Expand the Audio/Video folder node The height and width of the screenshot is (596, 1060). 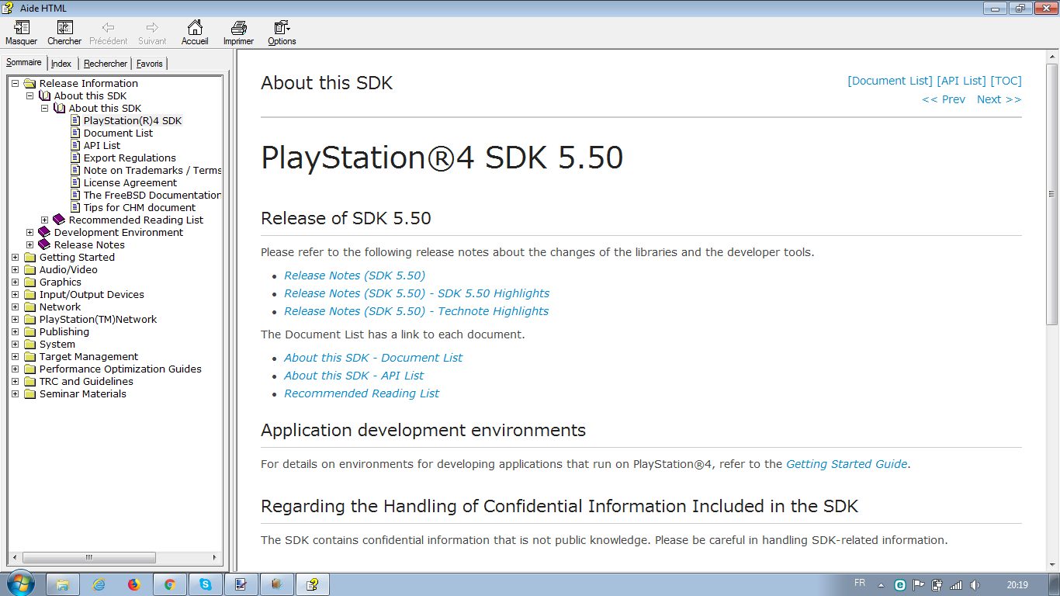15,269
